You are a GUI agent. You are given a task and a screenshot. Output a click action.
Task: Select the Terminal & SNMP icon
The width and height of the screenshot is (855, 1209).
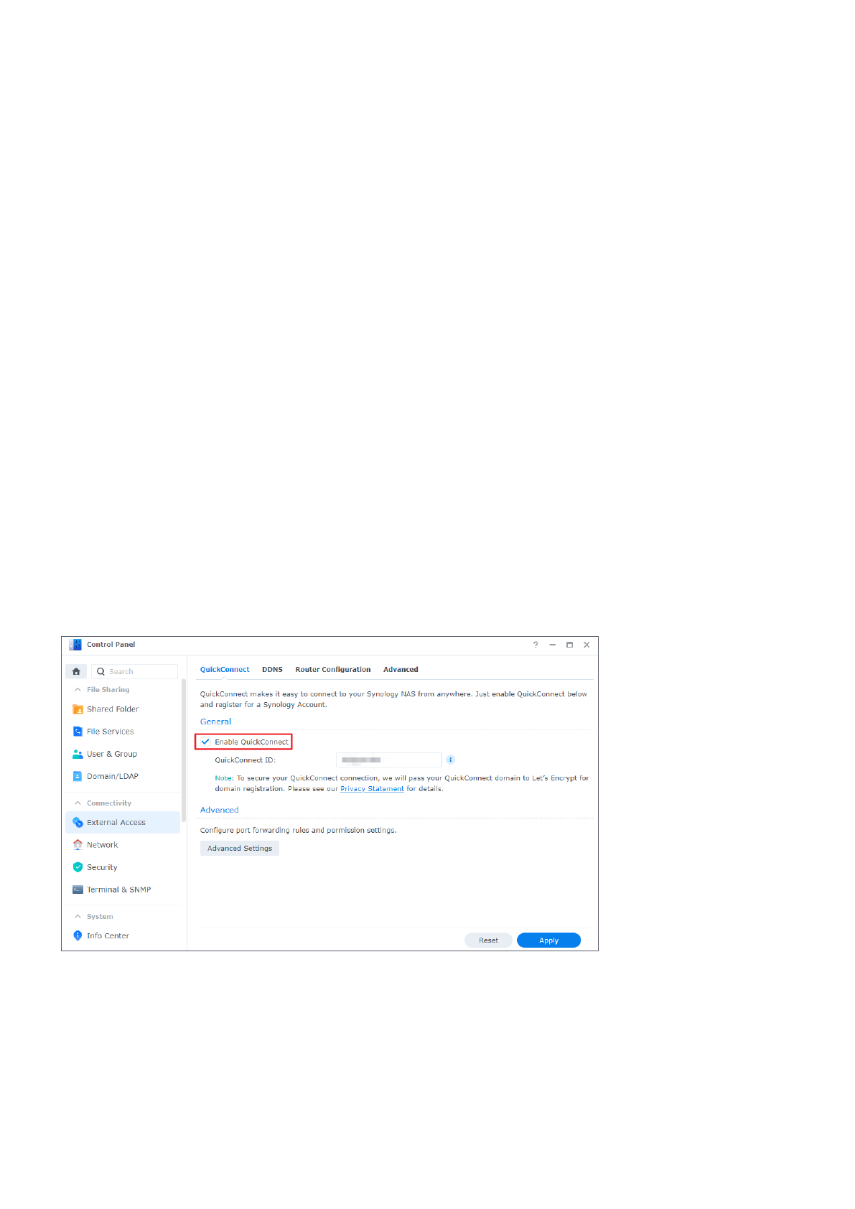tap(78, 890)
